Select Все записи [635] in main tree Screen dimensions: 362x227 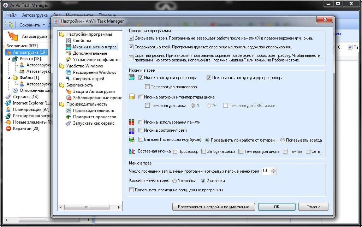[x=22, y=46]
